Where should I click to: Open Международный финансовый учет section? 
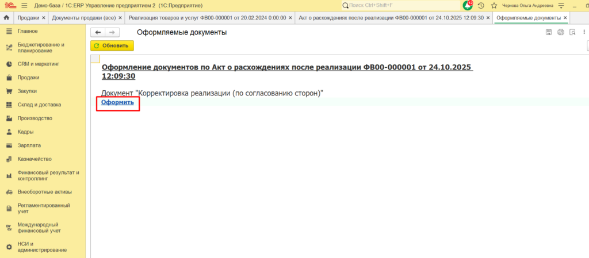(x=43, y=228)
